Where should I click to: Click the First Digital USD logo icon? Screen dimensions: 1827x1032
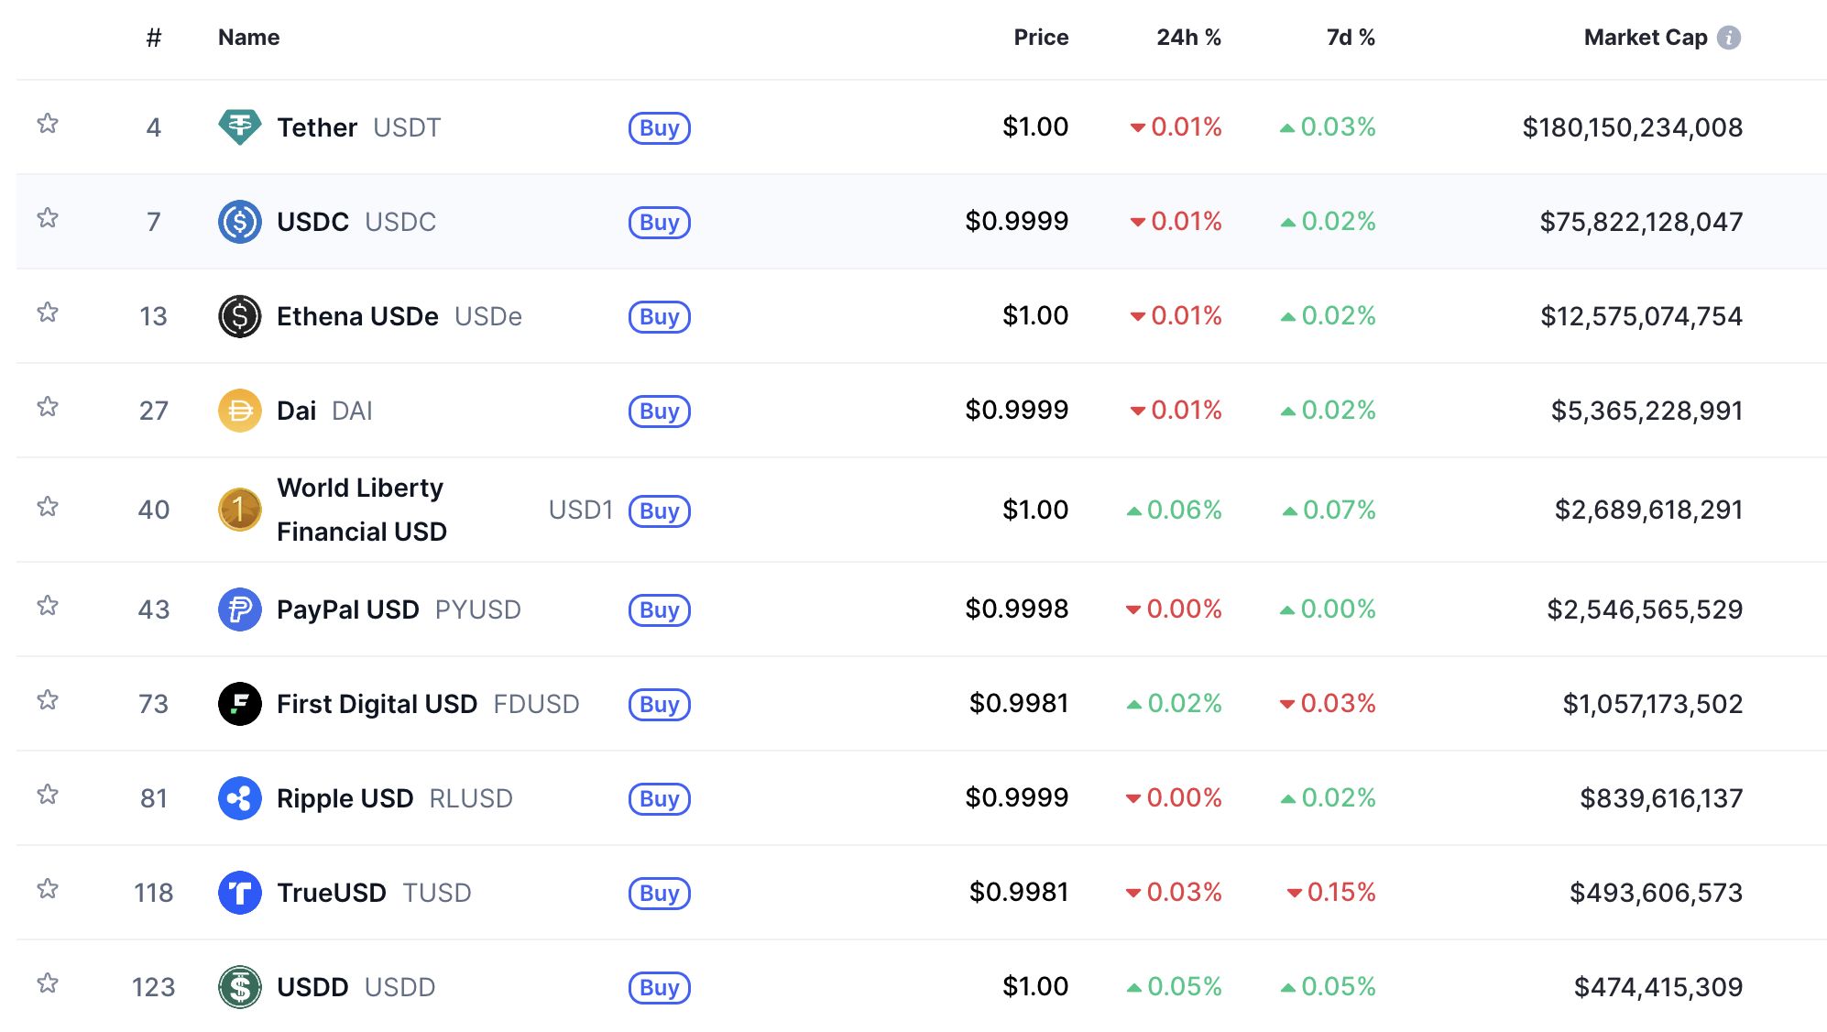coord(239,704)
